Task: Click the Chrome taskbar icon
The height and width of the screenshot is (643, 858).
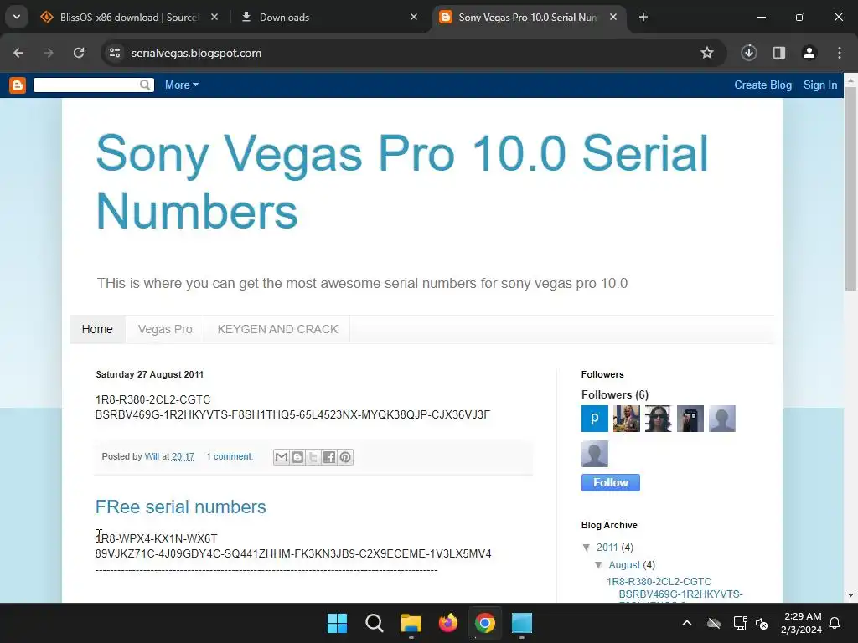Action: (485, 623)
